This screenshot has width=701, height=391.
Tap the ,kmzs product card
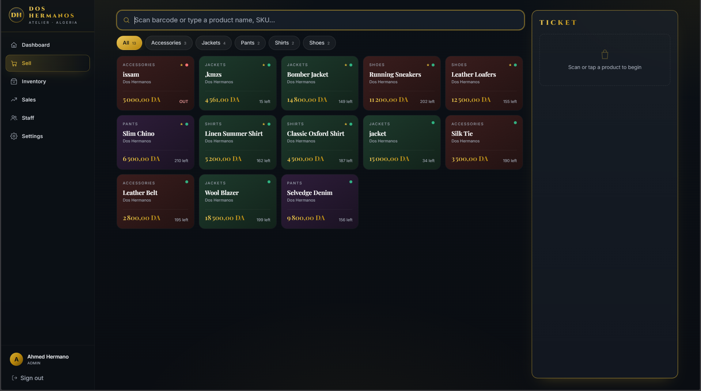[238, 83]
